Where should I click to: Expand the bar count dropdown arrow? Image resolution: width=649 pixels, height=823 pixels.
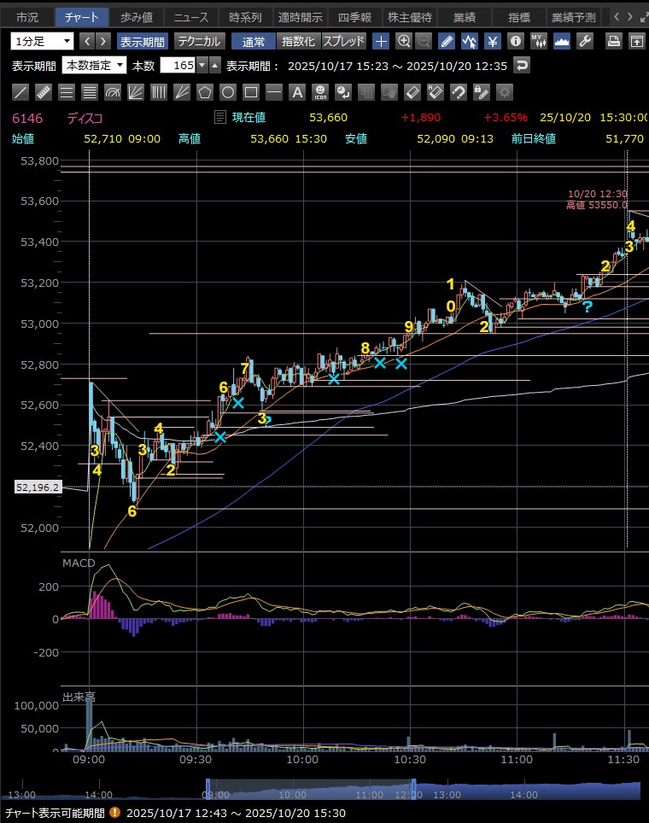(x=202, y=66)
